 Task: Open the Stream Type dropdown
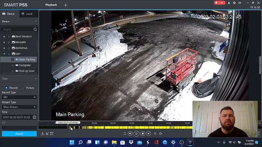(x=19, y=107)
